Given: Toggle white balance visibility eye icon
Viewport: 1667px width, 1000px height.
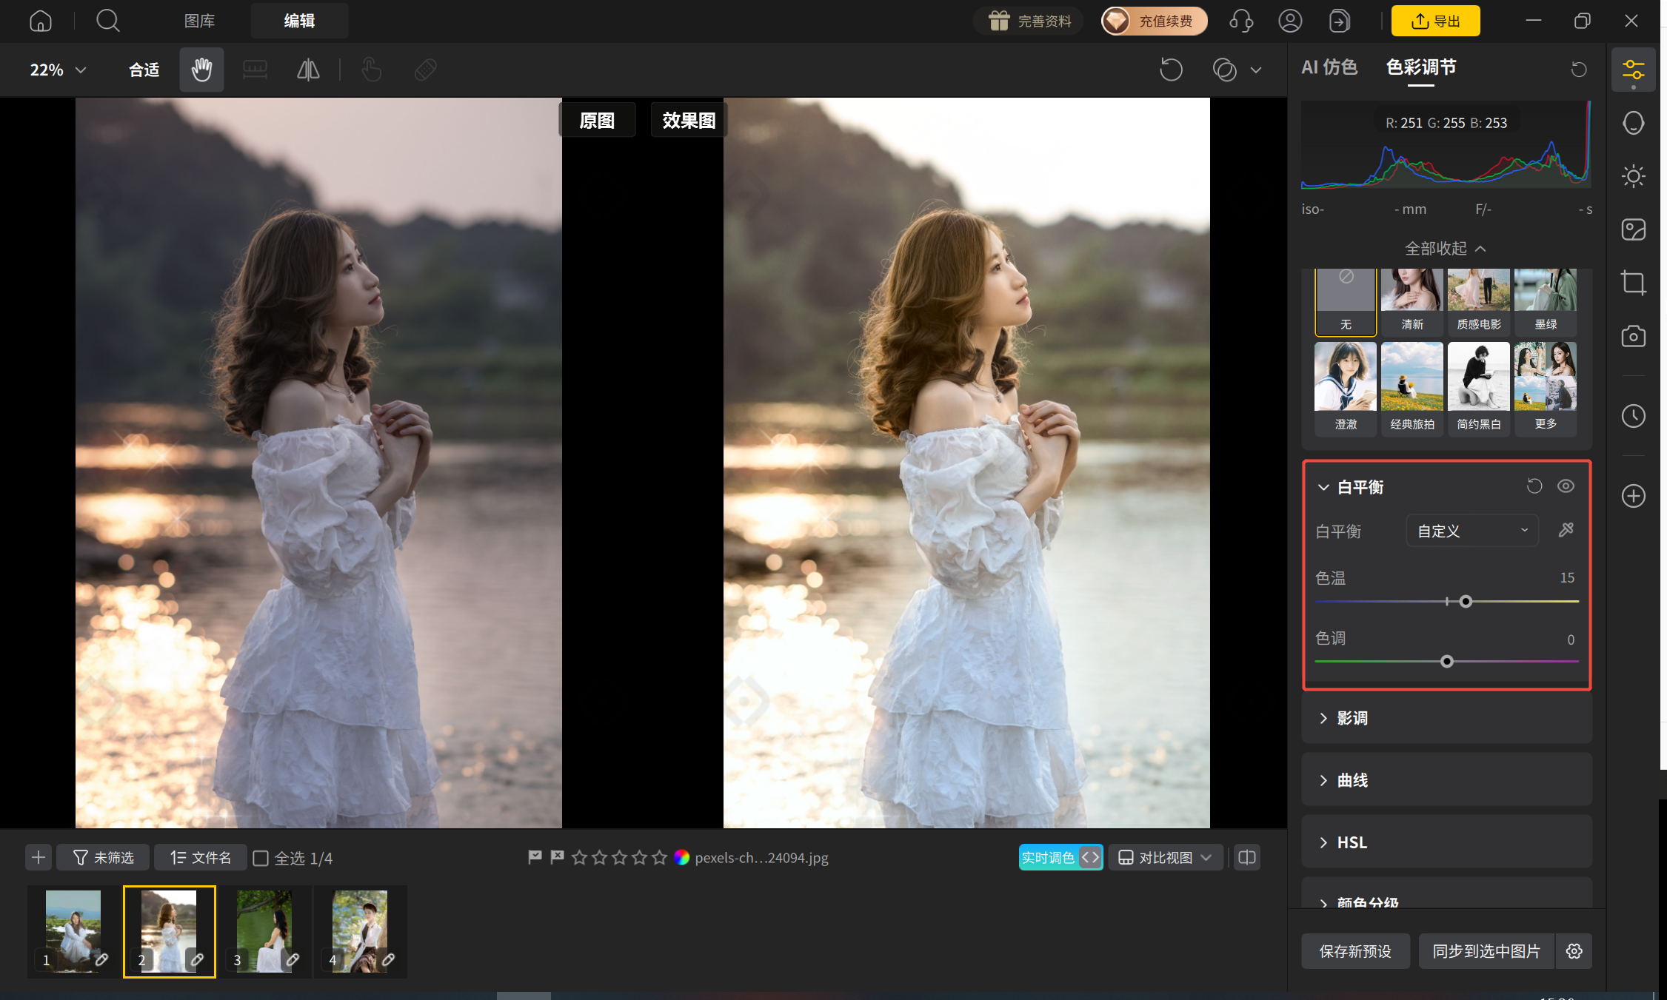Looking at the screenshot, I should [x=1566, y=486].
